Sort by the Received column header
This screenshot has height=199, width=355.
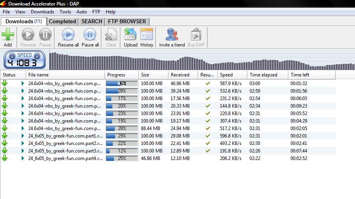click(x=183, y=75)
